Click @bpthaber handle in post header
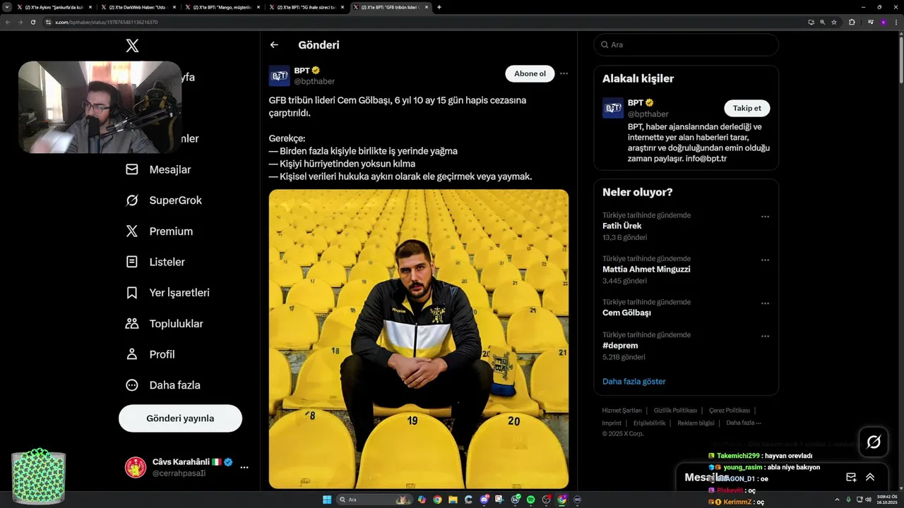This screenshot has width=904, height=508. [x=314, y=82]
